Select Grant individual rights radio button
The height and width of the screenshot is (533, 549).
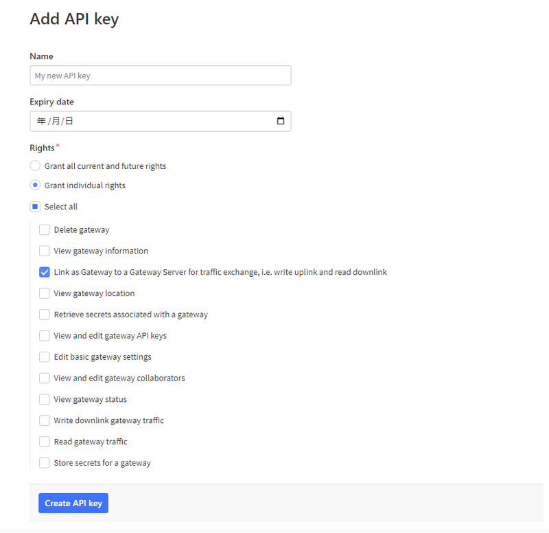[x=36, y=185]
